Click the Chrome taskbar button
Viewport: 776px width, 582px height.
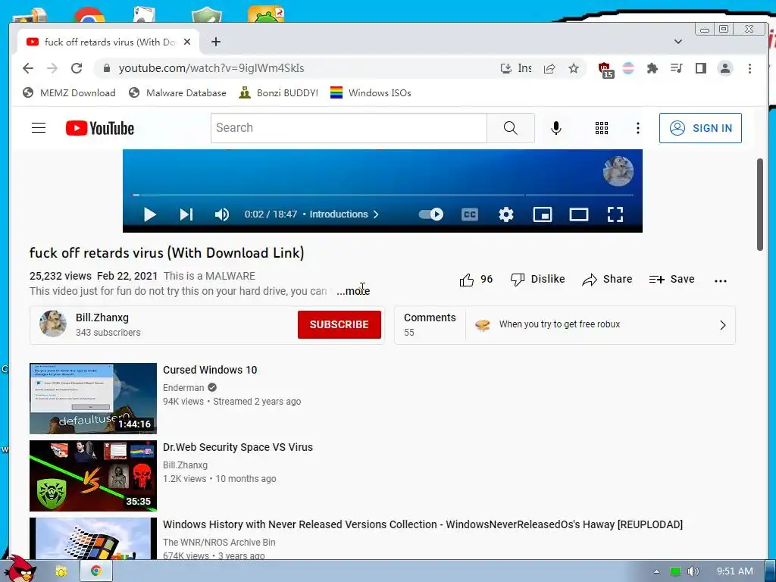click(96, 571)
